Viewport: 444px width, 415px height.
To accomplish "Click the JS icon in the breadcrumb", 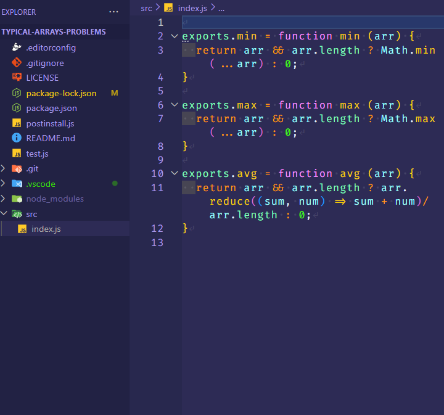I will [x=168, y=7].
